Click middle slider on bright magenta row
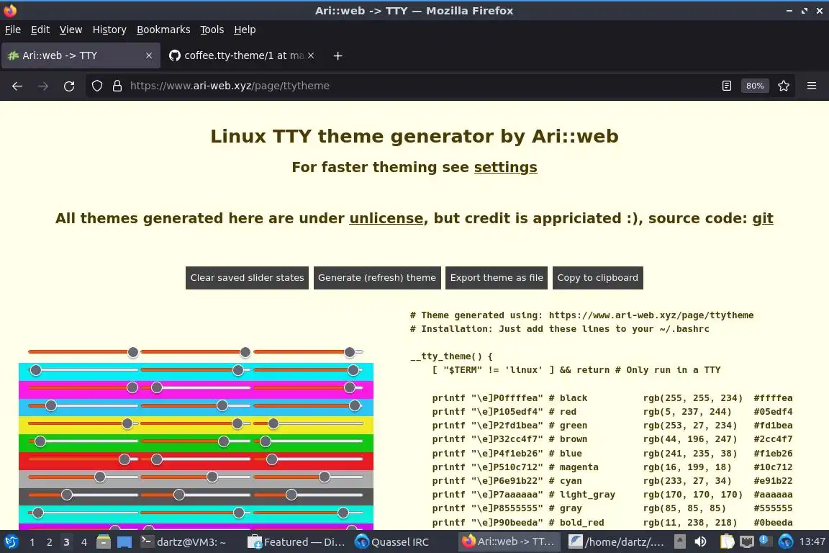Image resolution: width=829 pixels, height=553 pixels. 195,387
